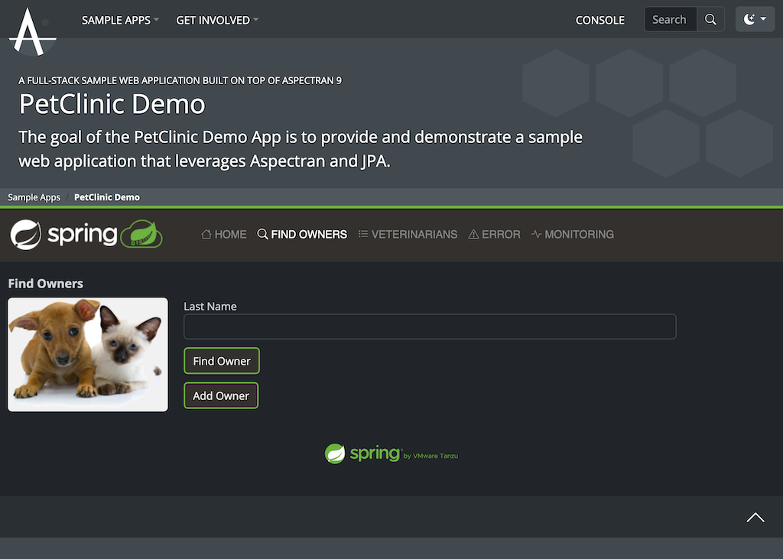Open the Sample Apps dropdown menu
This screenshot has height=559, width=783.
120,20
